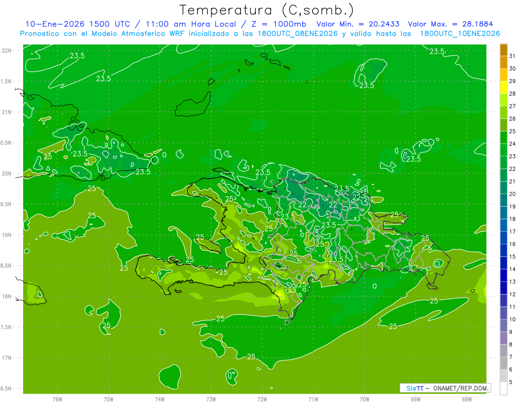
Task: Click the colorbar value 20
Action: (x=513, y=194)
